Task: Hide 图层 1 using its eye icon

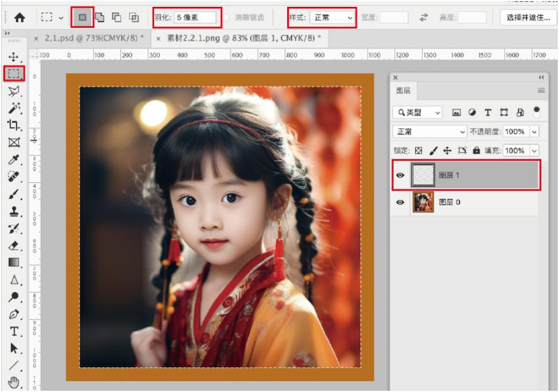Action: [400, 175]
